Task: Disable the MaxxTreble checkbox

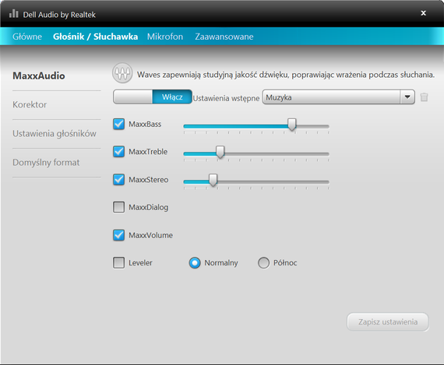Action: pos(118,152)
